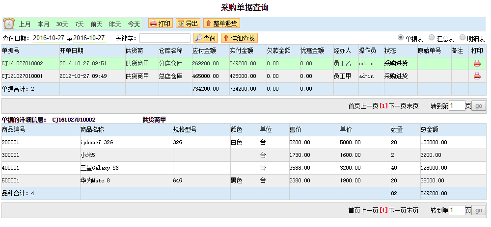Select the 单据表 radio option
The width and height of the screenshot is (491, 227).
401,38
